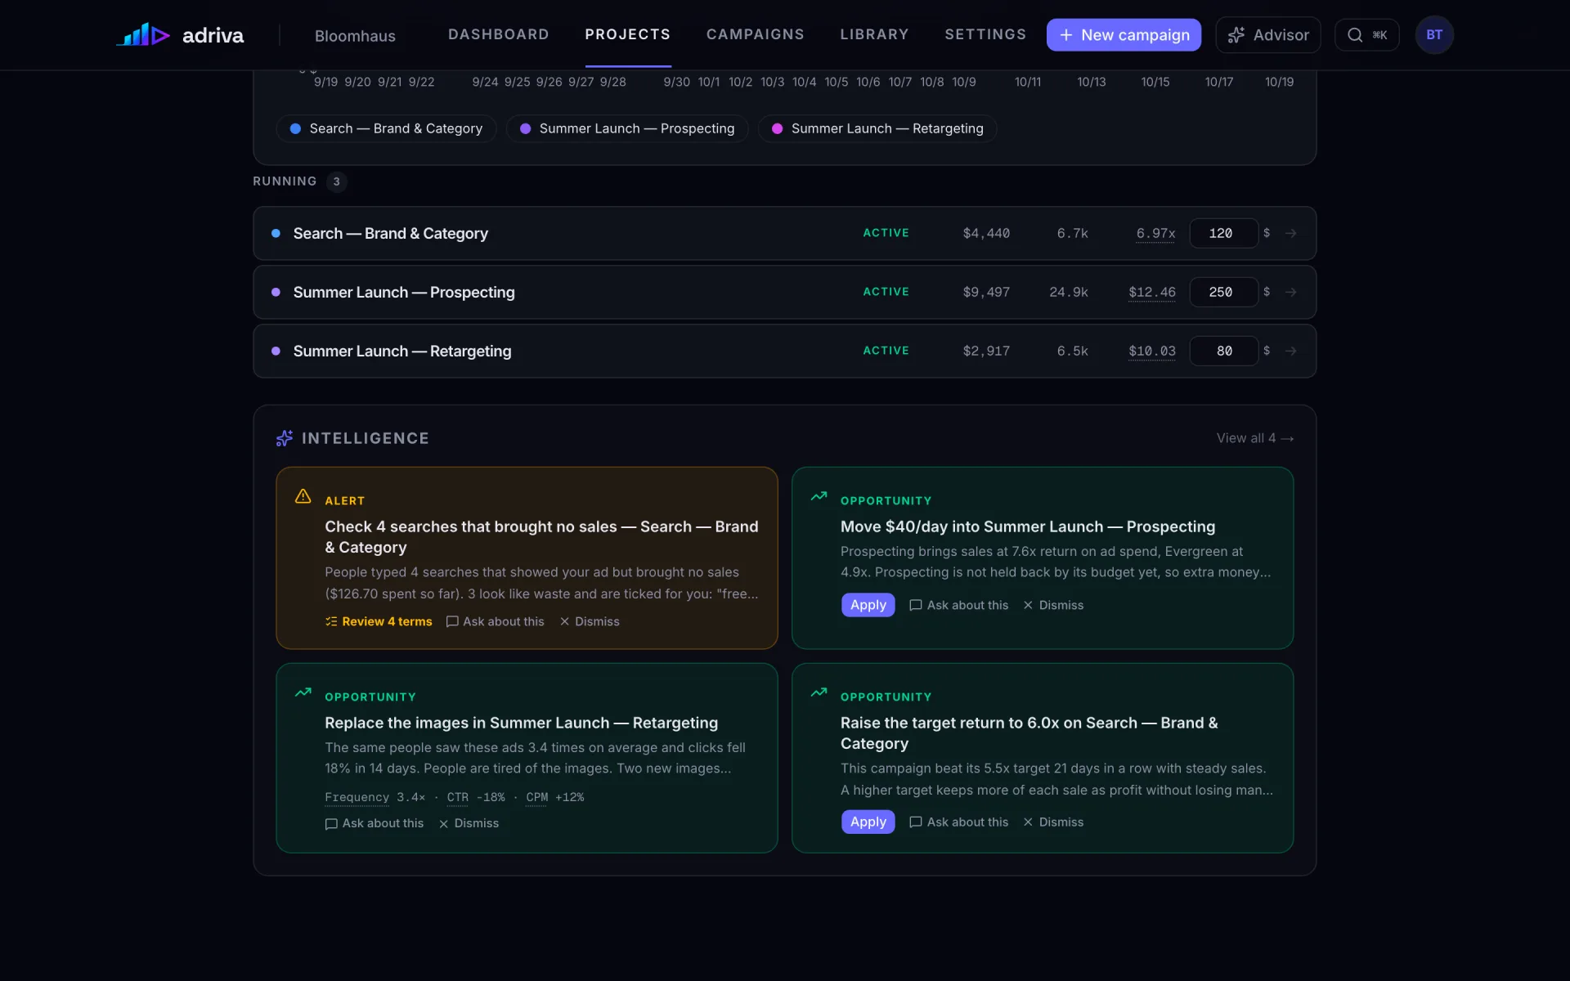1570x981 pixels.
Task: Edit the 250 budget field
Action: 1223,292
